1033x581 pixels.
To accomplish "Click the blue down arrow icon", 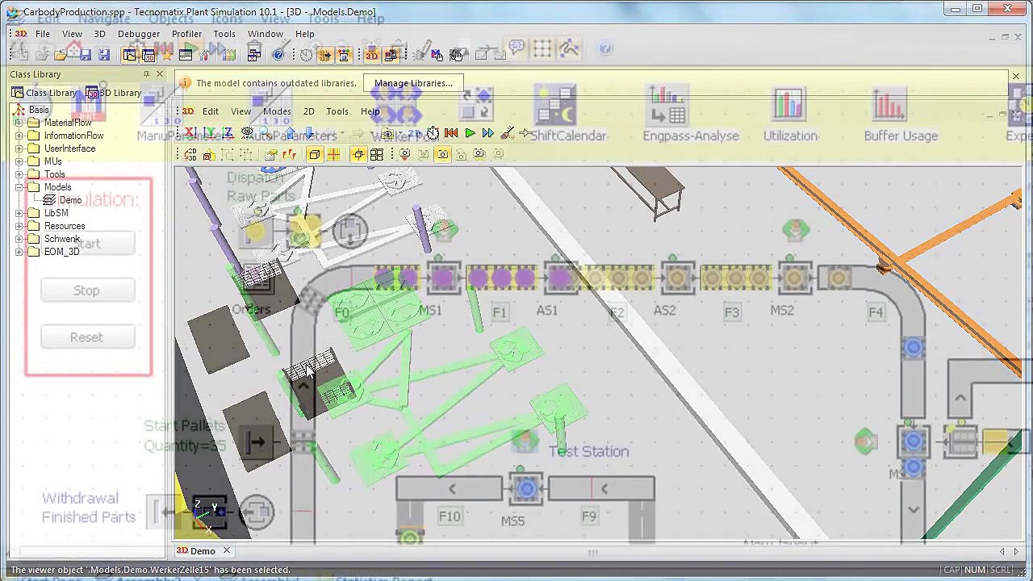I will point(308,133).
